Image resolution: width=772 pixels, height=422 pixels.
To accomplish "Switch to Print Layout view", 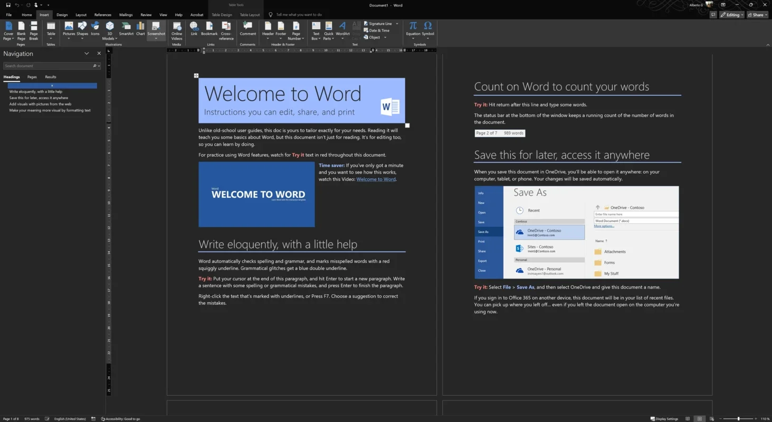I will click(x=700, y=419).
